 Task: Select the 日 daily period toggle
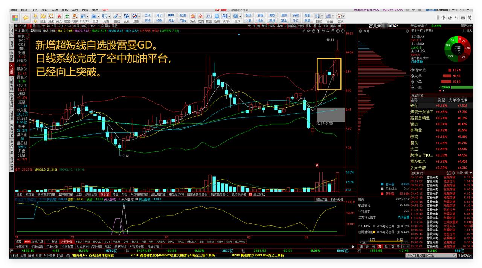point(29,26)
